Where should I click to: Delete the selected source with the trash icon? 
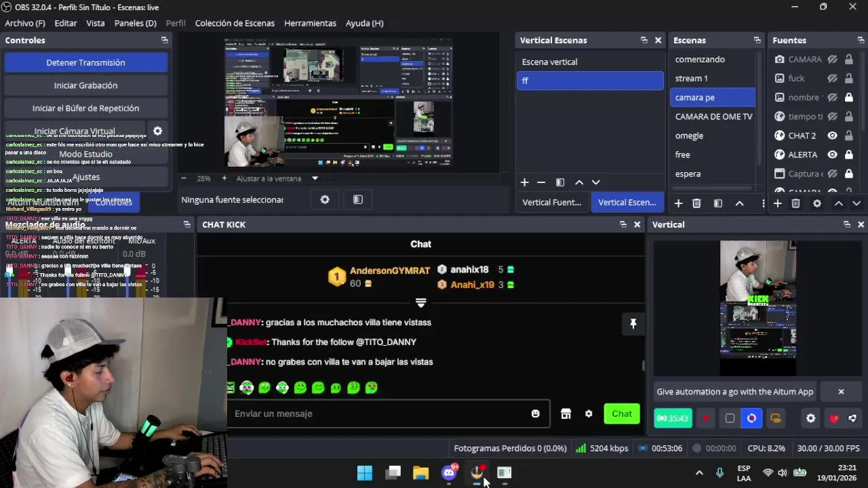796,203
